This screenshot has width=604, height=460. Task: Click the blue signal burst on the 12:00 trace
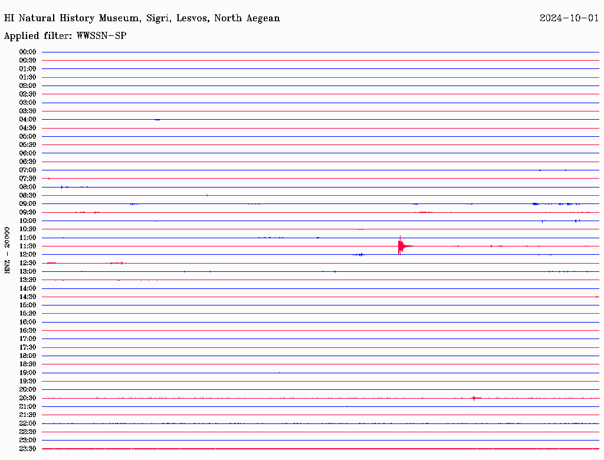click(x=359, y=254)
